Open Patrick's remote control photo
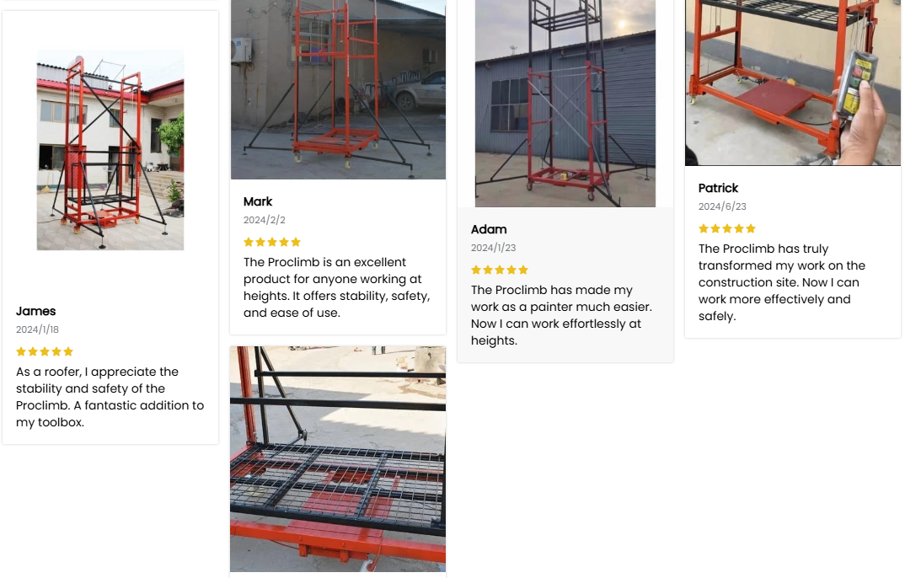 pyautogui.click(x=793, y=82)
